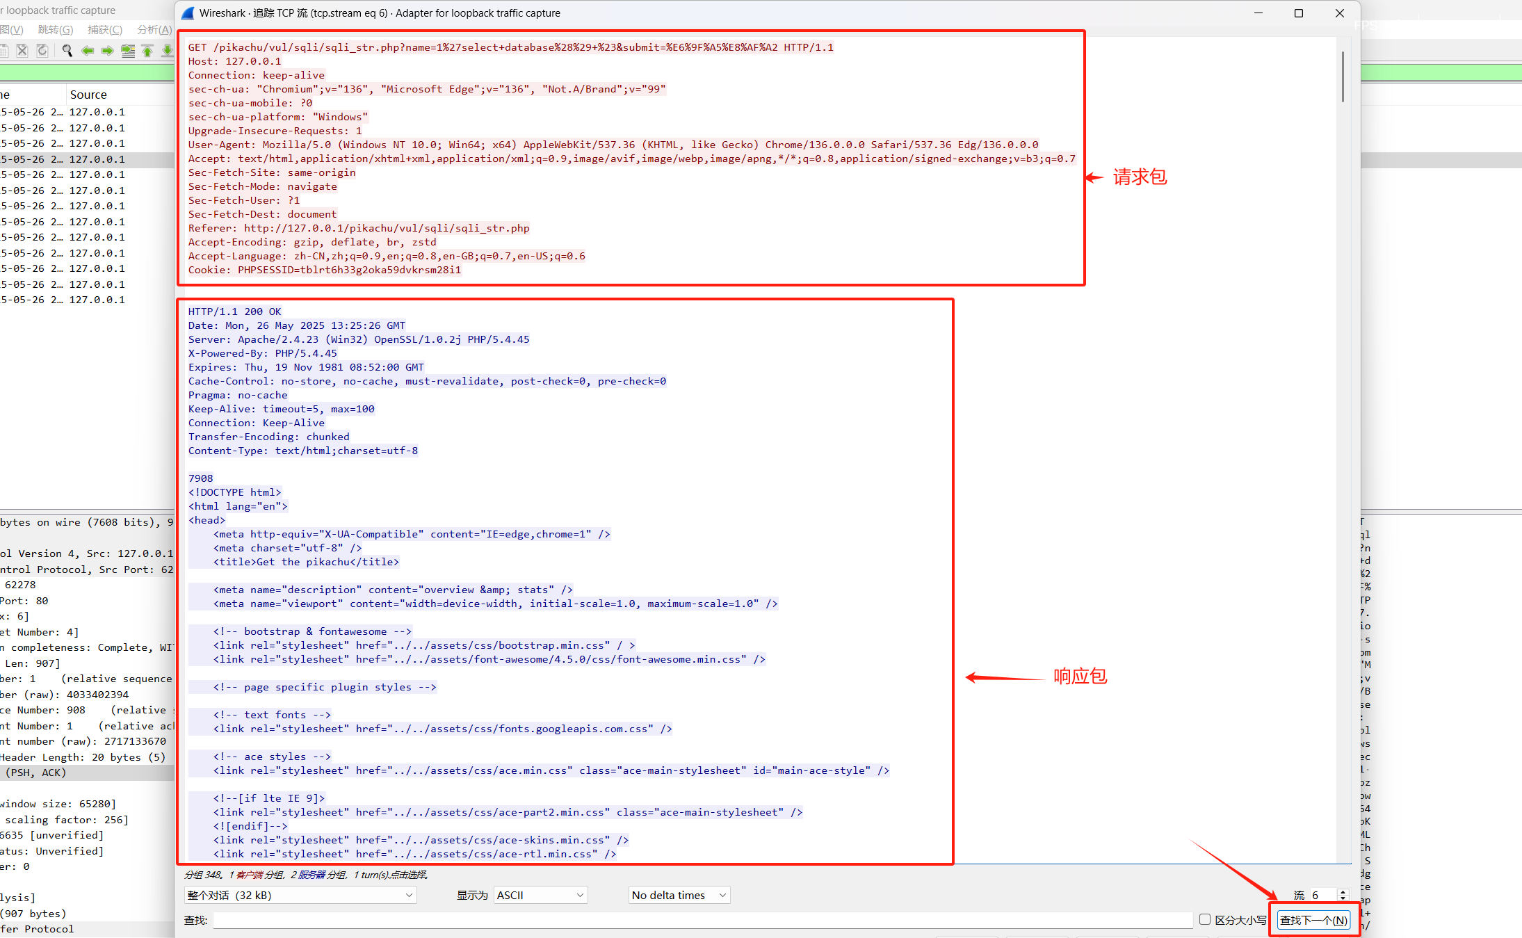The height and width of the screenshot is (938, 1522).
Task: Click the close capture file icon
Action: click(x=22, y=50)
